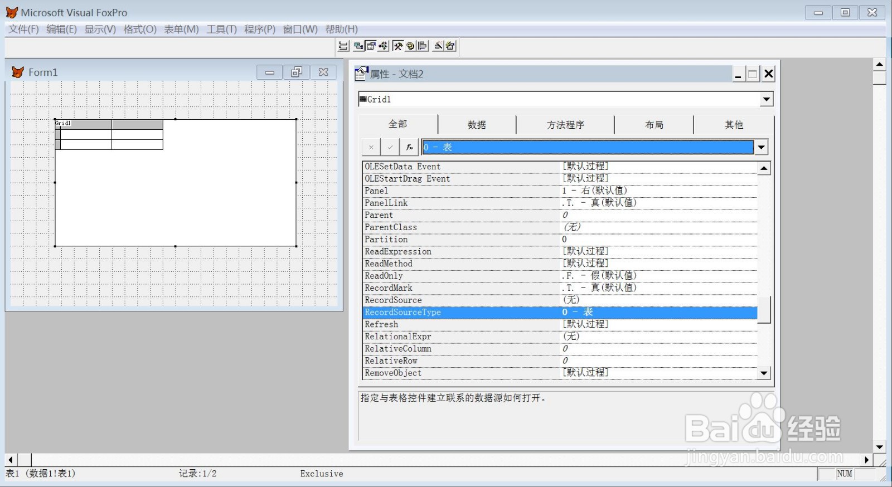Open the 文件(F) menu

pyautogui.click(x=23, y=29)
